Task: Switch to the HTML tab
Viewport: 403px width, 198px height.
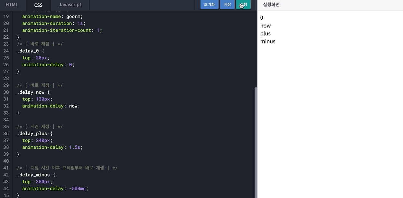Action: (x=12, y=5)
